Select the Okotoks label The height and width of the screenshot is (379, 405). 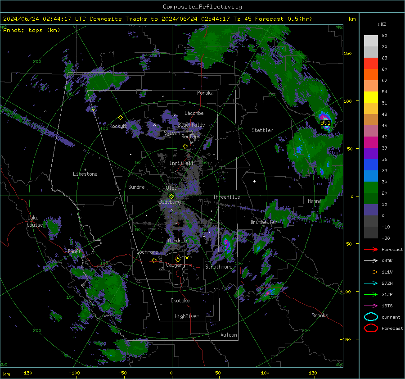pyautogui.click(x=180, y=300)
